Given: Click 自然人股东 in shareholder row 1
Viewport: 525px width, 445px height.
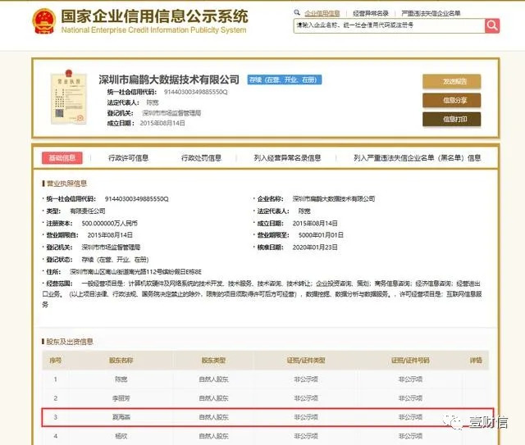Looking at the screenshot, I should [x=213, y=379].
